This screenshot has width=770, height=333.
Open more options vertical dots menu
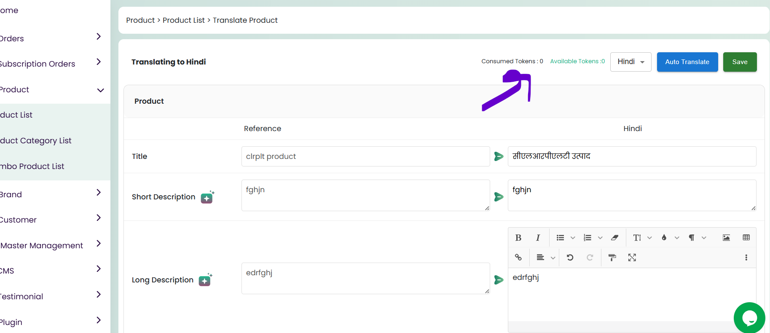[746, 258]
